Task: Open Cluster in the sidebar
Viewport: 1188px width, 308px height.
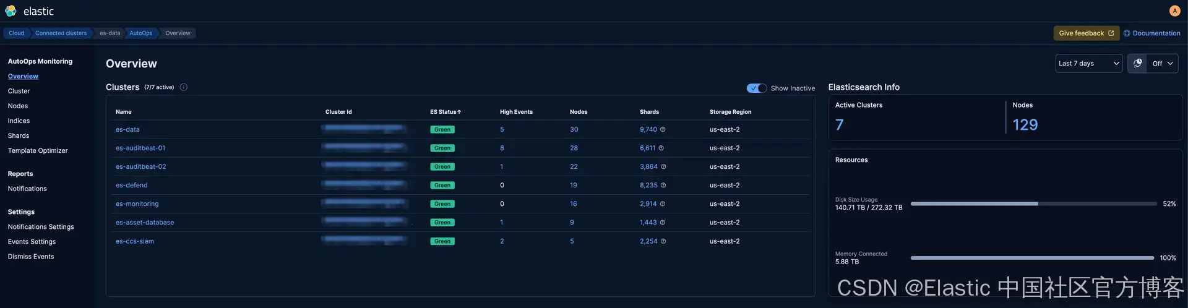Action: tap(19, 91)
